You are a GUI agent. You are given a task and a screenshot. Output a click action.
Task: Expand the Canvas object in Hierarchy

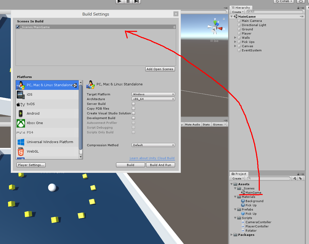[x=235, y=46]
